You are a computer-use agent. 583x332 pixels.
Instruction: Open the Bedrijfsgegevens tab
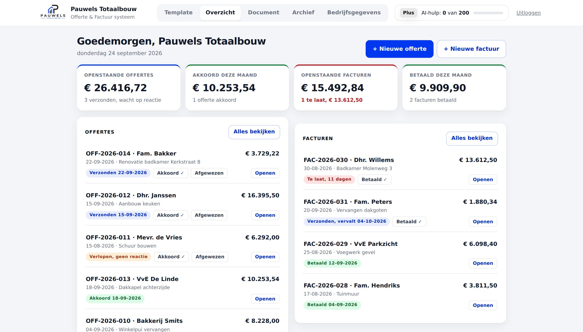pyautogui.click(x=354, y=13)
